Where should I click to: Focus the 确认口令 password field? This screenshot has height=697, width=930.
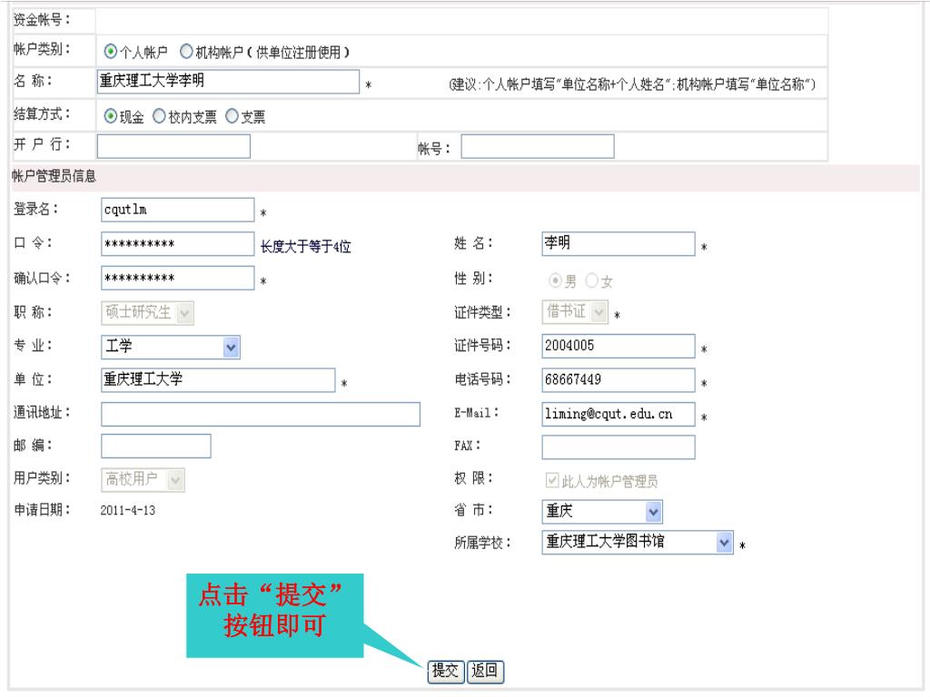click(178, 278)
